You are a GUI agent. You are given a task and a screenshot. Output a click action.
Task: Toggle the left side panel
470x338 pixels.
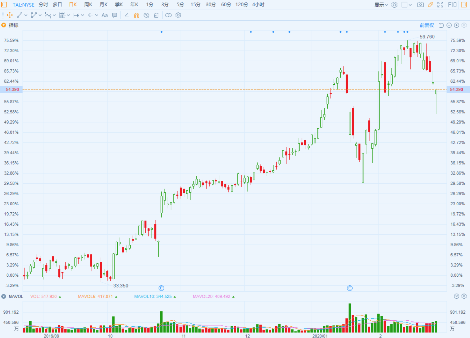pos(4,5)
